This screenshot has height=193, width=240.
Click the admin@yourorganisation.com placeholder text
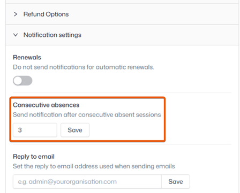click(x=67, y=182)
